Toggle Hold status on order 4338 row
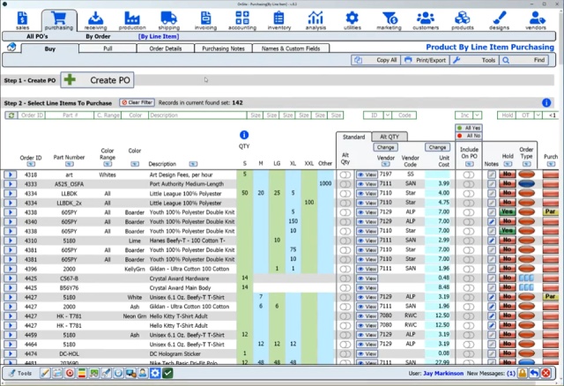Viewport: 564px width, 386px height. click(507, 212)
